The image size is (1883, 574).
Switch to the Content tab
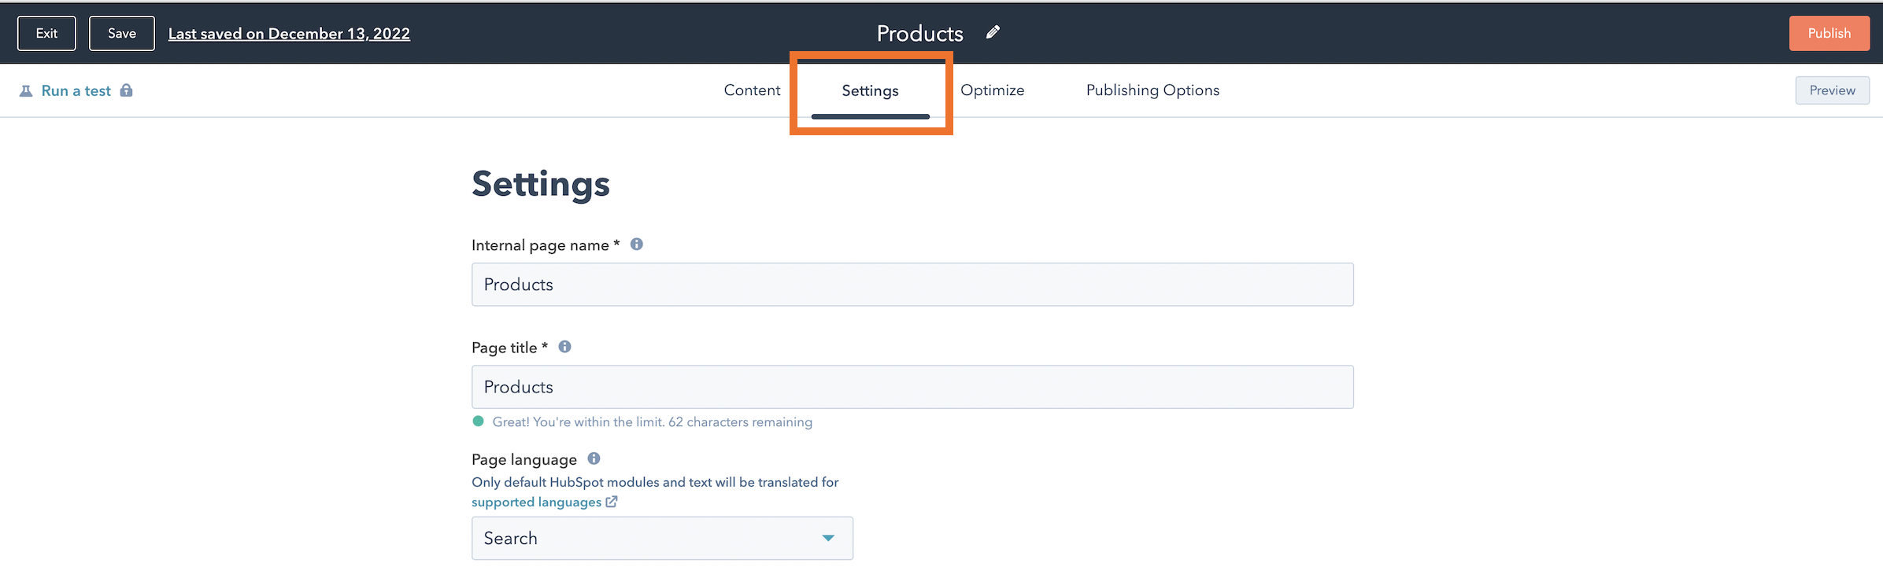pos(752,90)
